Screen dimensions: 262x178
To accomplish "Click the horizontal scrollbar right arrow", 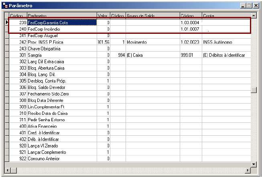I will coord(247,171).
